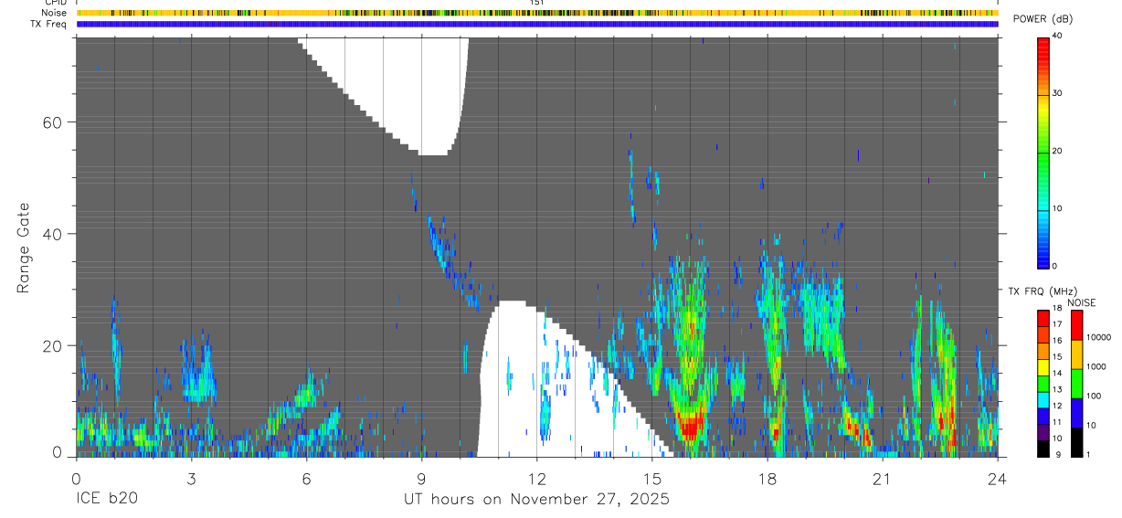This screenshot has height=518, width=1122.
Task: Click the 3 tick on UT hours axis
Action: click(191, 478)
